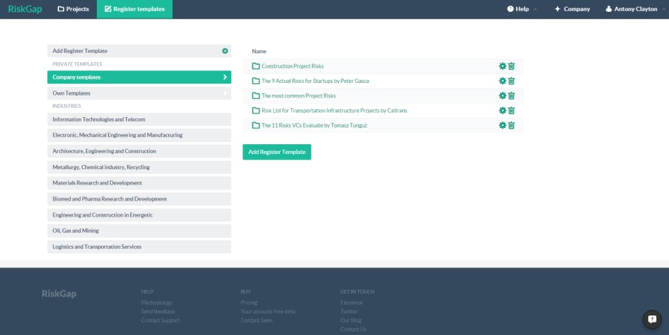
Task: Open The most common Project Risks link
Action: point(298,96)
